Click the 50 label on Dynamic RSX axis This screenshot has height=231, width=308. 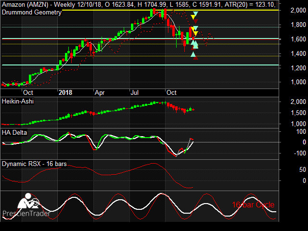coord(303,169)
